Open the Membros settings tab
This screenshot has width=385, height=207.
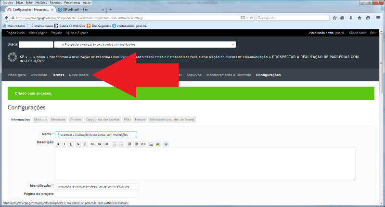click(x=58, y=119)
